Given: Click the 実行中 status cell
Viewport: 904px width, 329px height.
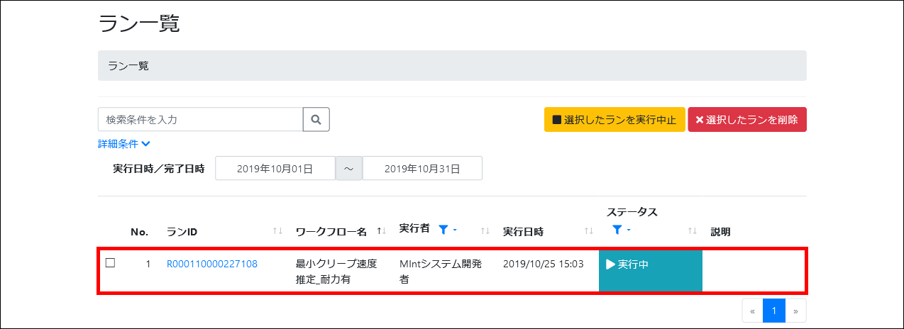Looking at the screenshot, I should (x=651, y=270).
